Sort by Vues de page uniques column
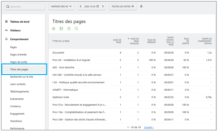This screenshot has height=132, width=219. [x=135, y=41]
